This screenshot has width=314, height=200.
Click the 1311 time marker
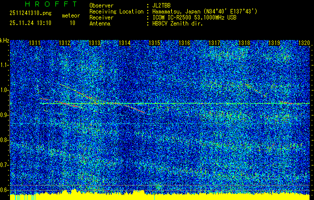35,43
